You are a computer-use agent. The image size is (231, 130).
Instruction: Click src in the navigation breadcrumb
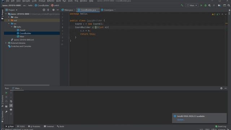point(24,5)
